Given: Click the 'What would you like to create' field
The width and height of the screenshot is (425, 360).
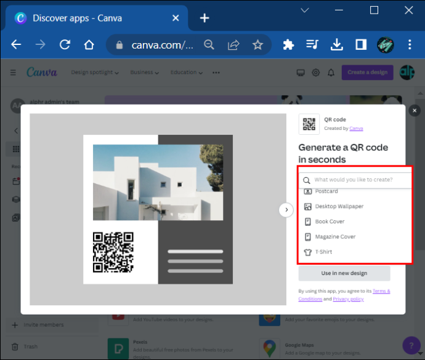Looking at the screenshot, I should 355,180.
